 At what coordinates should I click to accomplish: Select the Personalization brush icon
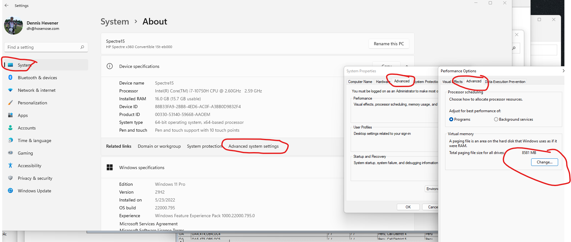[x=10, y=103]
